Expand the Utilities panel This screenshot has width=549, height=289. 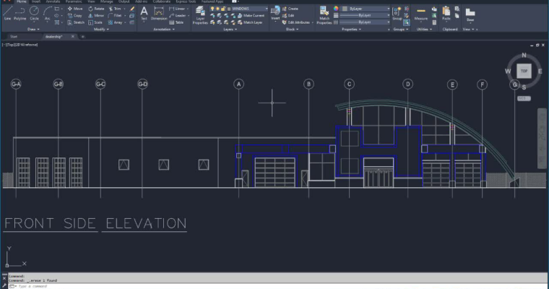[424, 30]
